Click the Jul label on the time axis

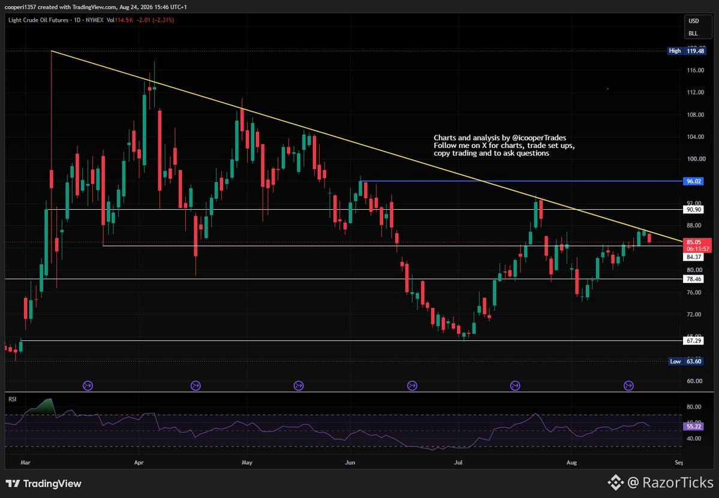pyautogui.click(x=458, y=463)
